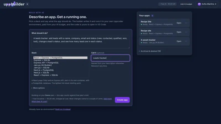Screen dimensions: 221x124
Task: Select Express + SQLite stack option
Action: pos(60,60)
